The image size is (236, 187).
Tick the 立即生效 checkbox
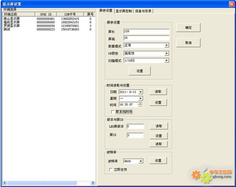pos(111,170)
